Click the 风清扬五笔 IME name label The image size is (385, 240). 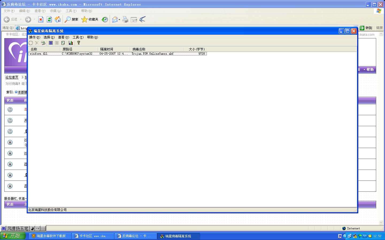[18, 229]
